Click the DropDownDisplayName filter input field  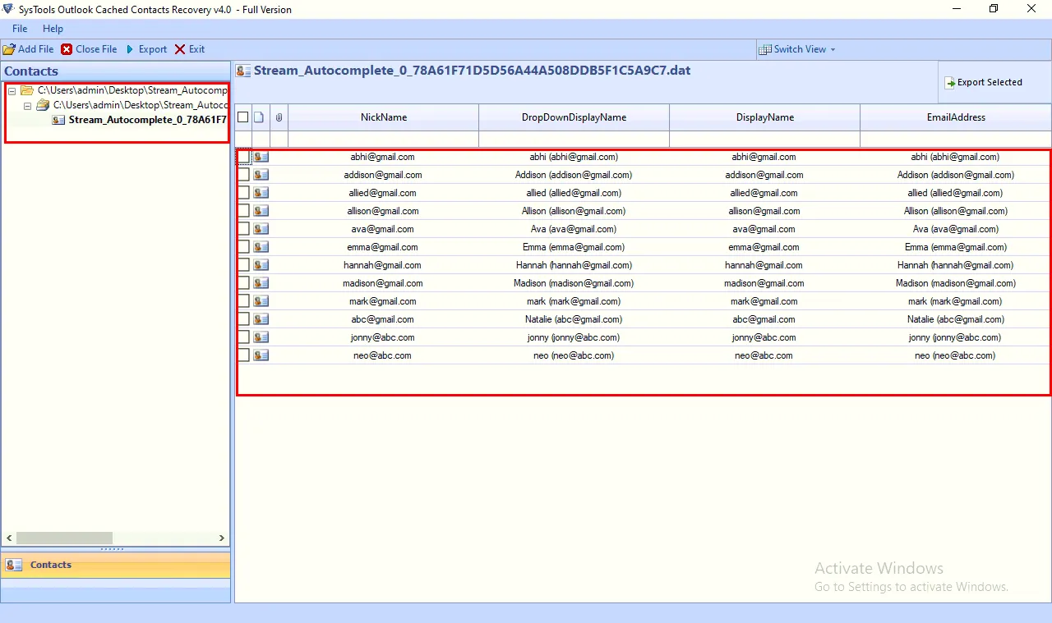point(574,140)
